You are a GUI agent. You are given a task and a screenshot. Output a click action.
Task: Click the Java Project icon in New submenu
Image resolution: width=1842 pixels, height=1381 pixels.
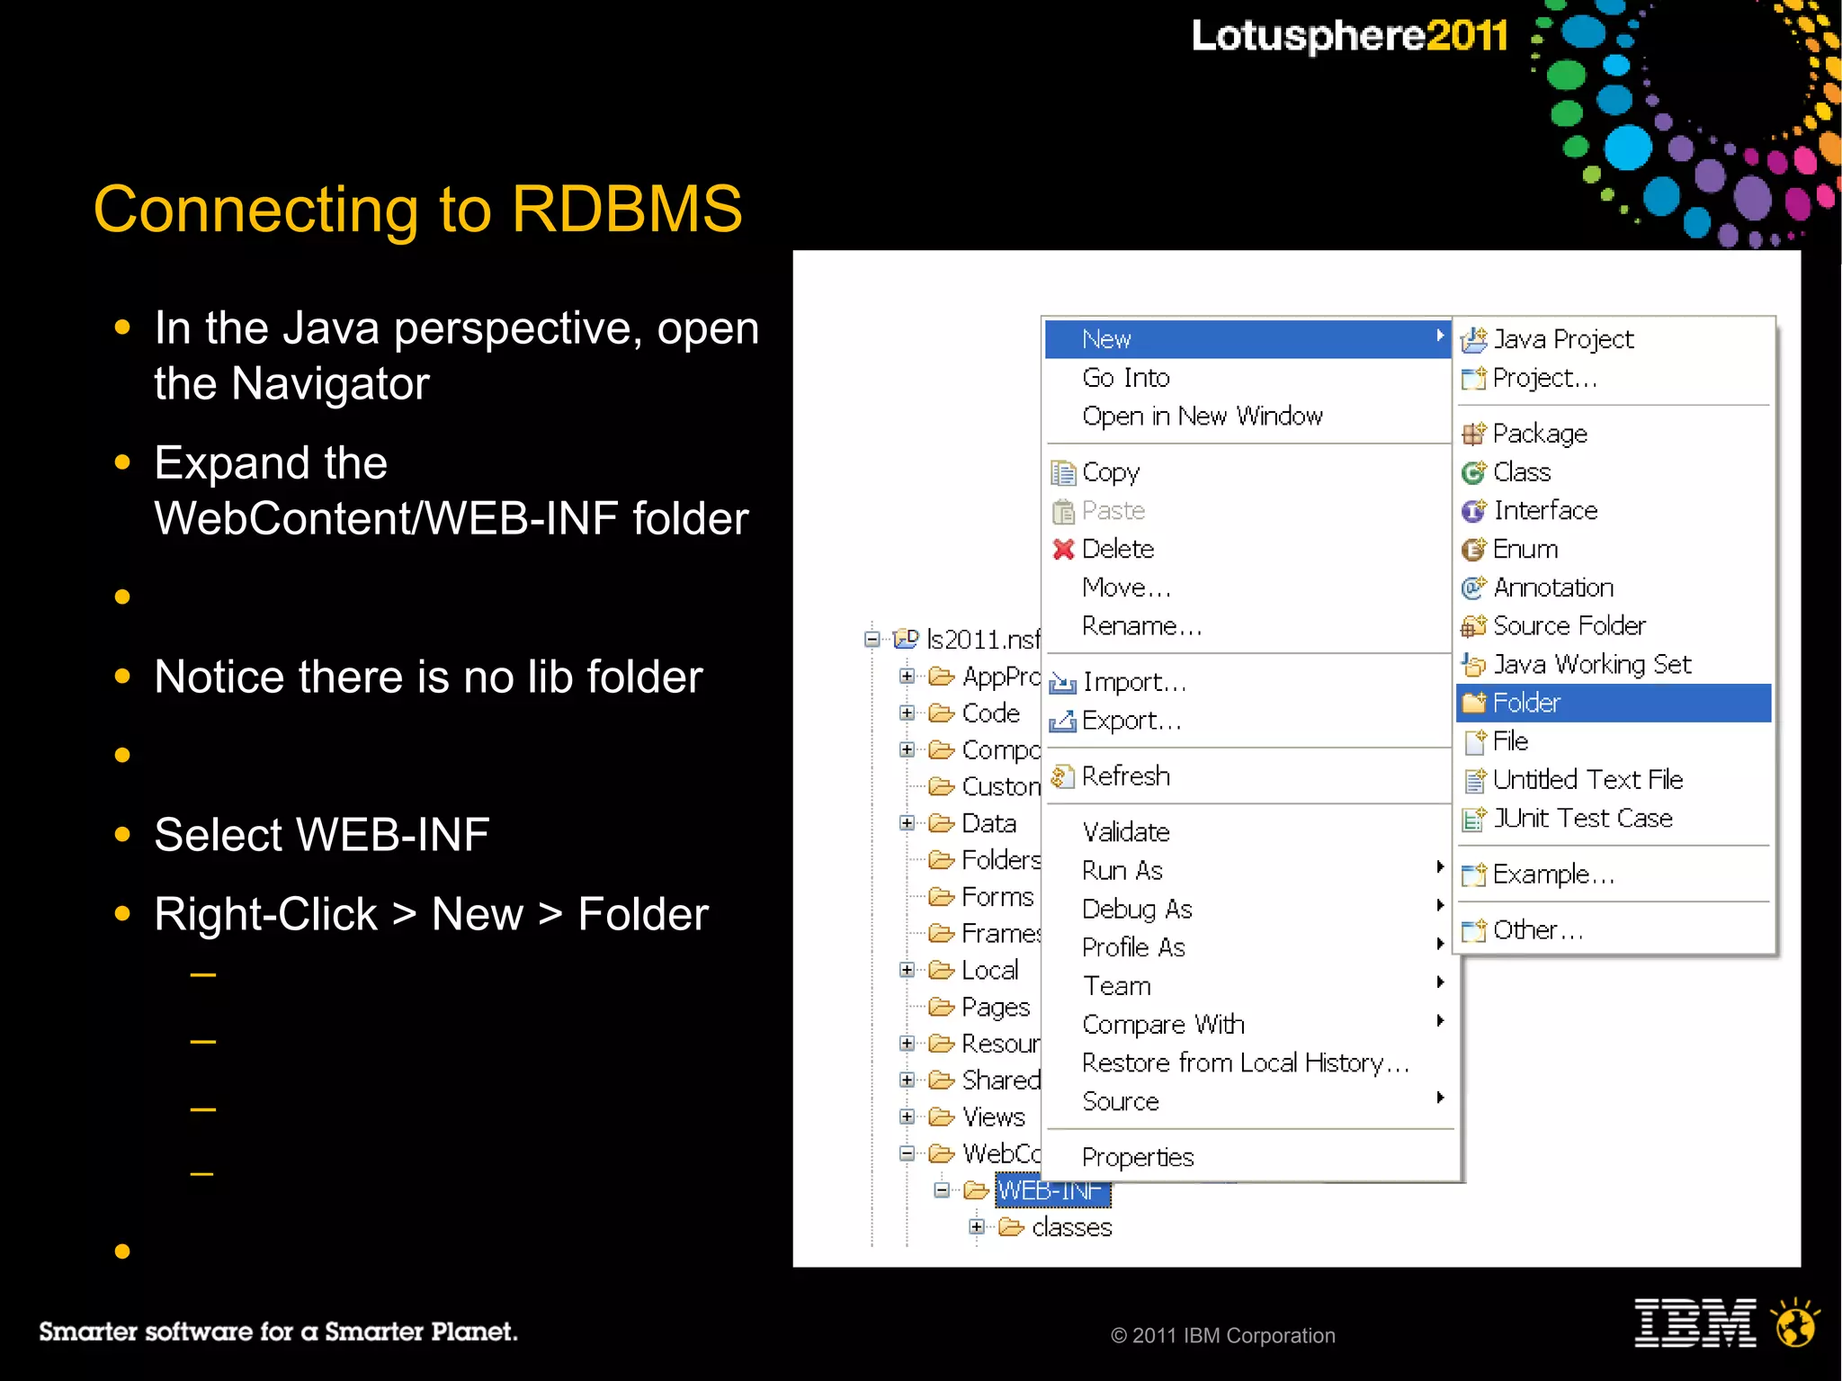[x=1473, y=339]
